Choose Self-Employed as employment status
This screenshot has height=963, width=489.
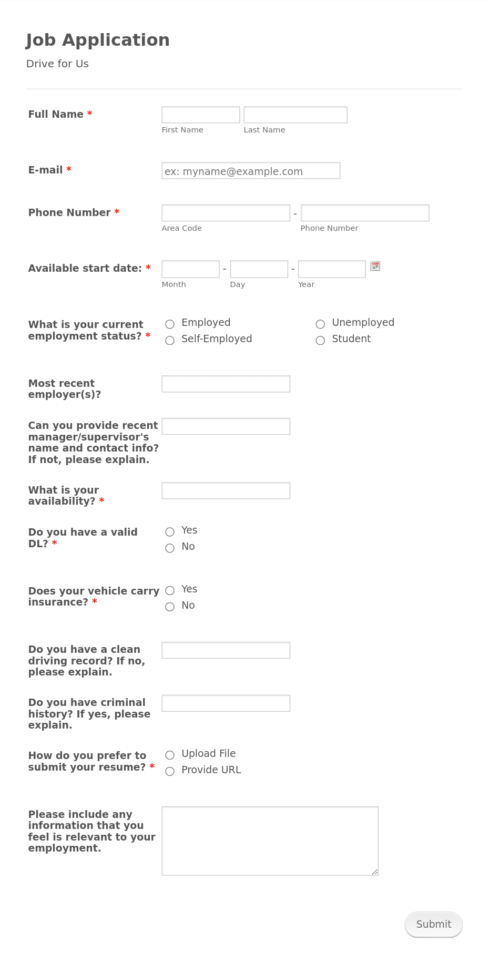[169, 341]
